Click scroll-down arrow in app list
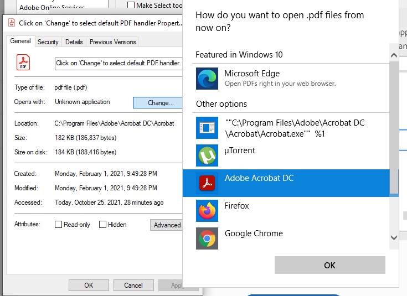Image resolution: width=407 pixels, height=296 pixels. pyautogui.click(x=394, y=238)
